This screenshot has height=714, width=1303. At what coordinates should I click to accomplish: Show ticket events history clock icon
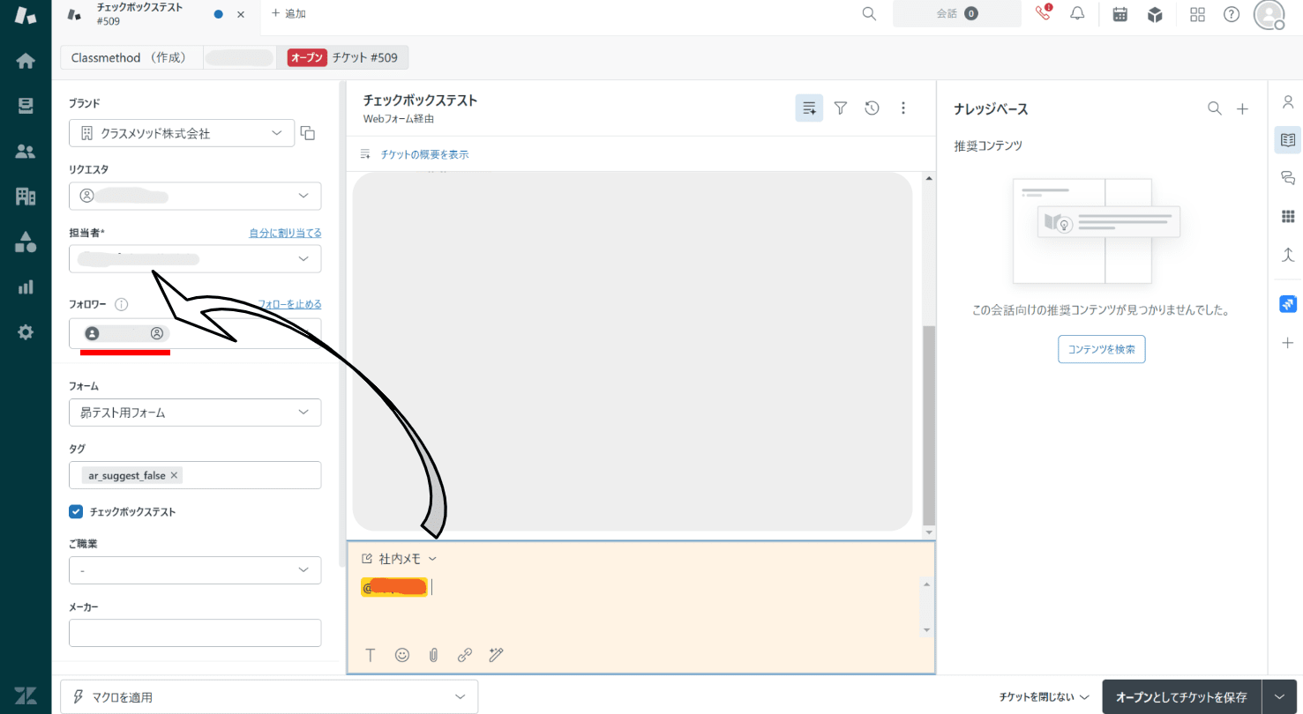tap(872, 108)
